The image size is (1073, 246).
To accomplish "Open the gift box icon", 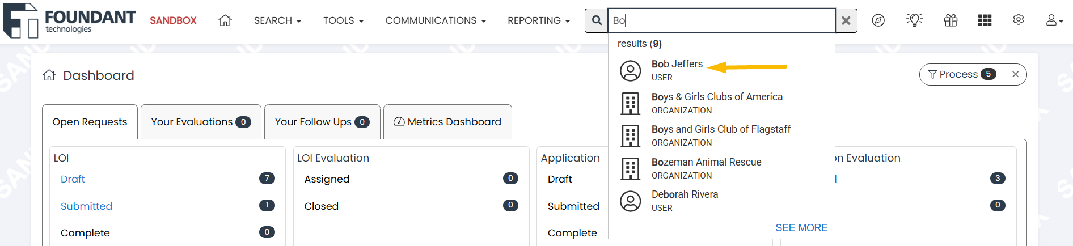I will 951,20.
